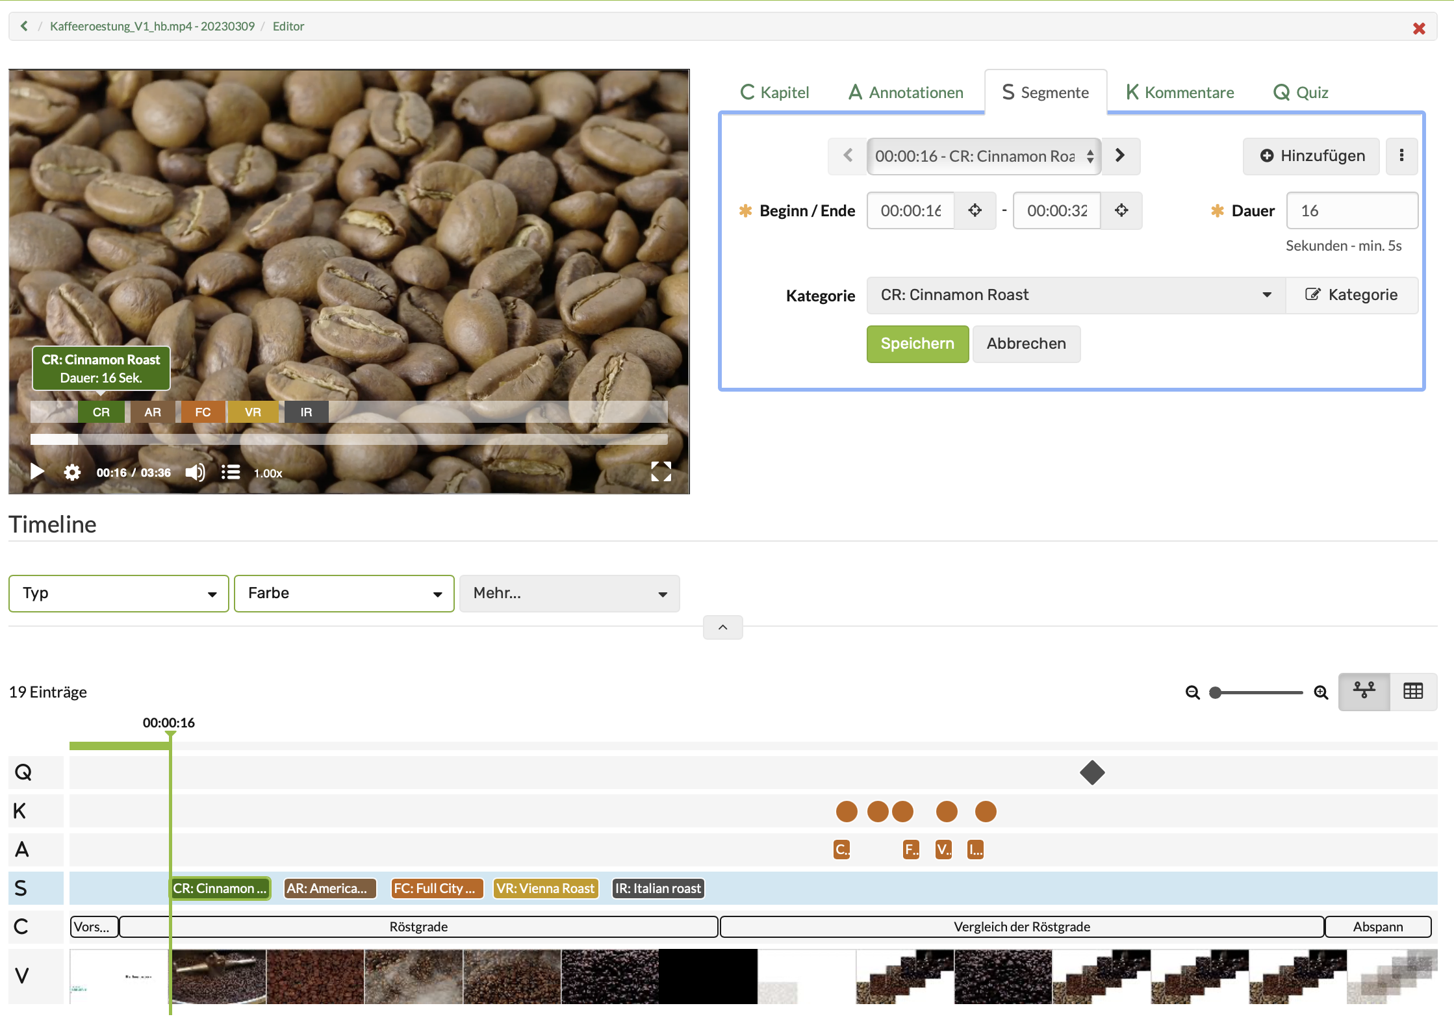Play the video
Screen dimensions: 1454x1021
37,472
